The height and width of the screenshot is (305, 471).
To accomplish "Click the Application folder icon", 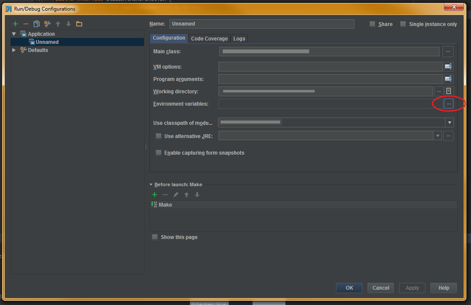I will [23, 34].
